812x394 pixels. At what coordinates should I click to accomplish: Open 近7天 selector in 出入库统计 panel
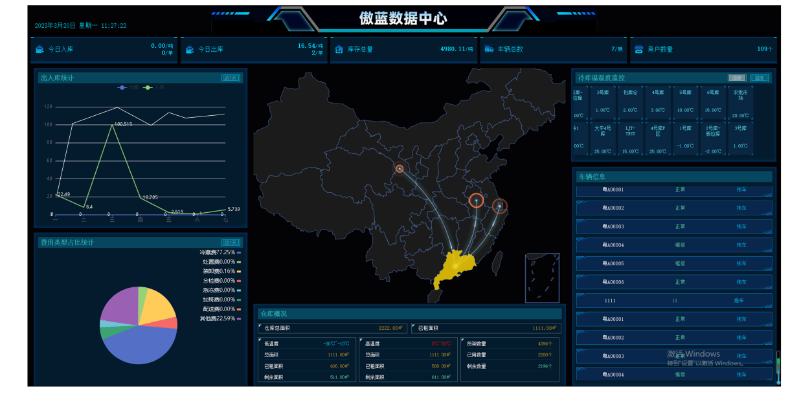[x=230, y=78]
